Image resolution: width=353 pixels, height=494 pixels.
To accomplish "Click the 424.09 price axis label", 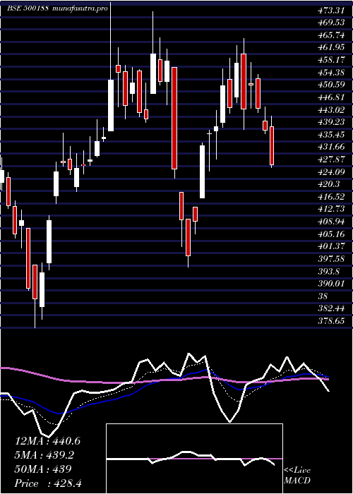I will 330,172.
